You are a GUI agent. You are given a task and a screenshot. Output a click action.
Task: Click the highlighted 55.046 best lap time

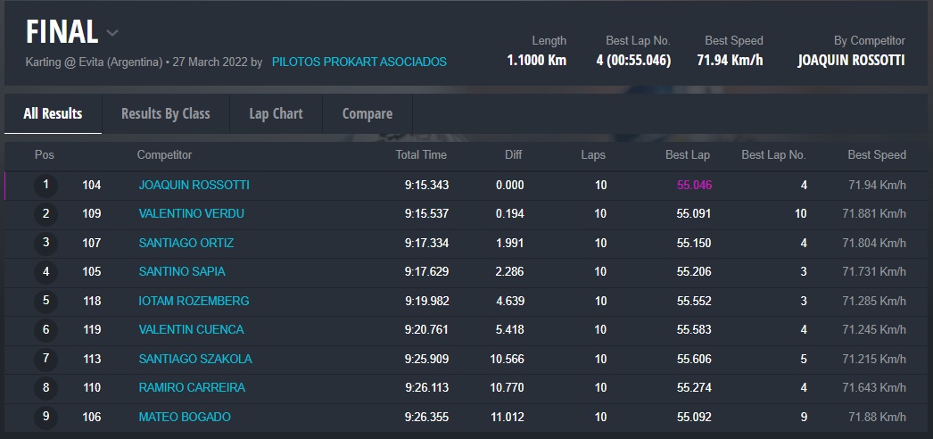694,186
